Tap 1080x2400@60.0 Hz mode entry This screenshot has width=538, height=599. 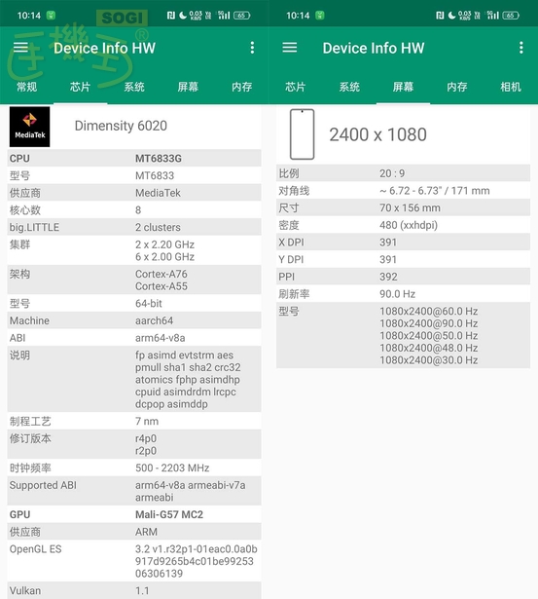point(428,311)
